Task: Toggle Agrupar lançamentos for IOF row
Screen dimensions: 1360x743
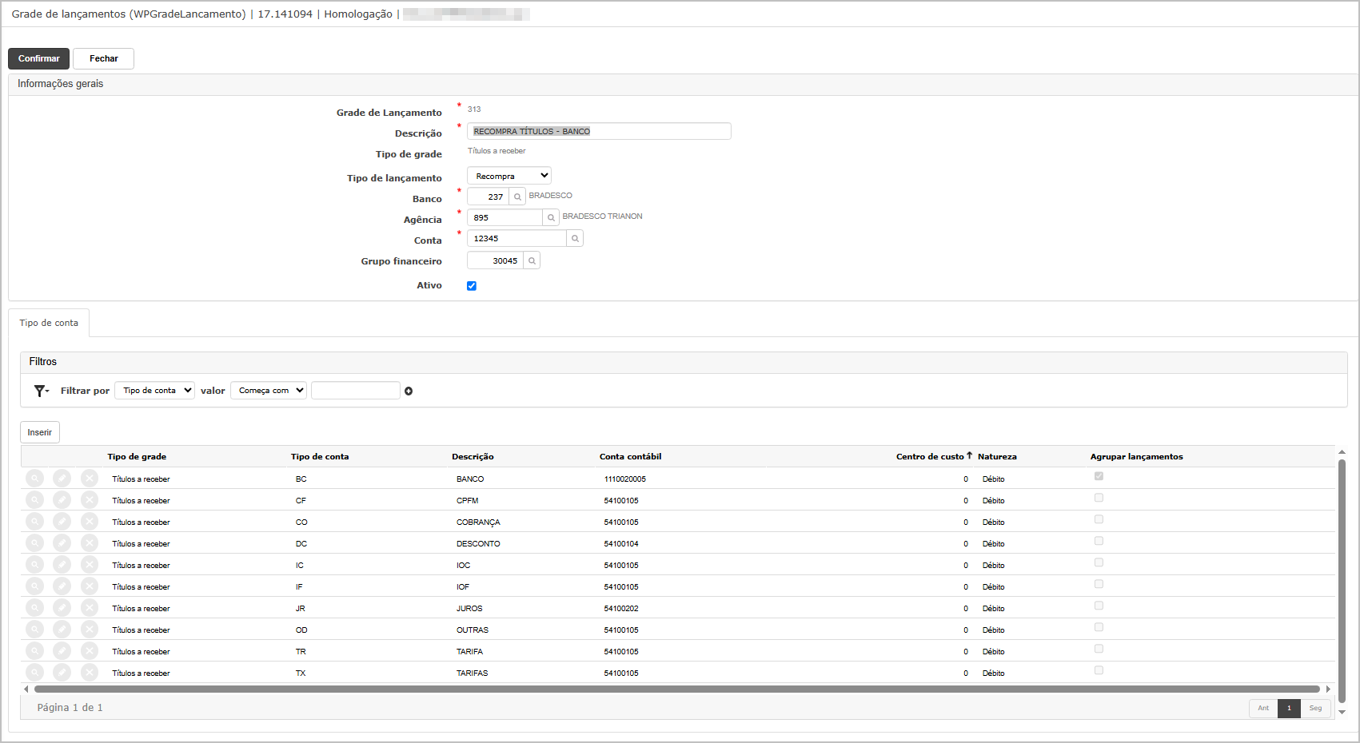Action: tap(1099, 584)
